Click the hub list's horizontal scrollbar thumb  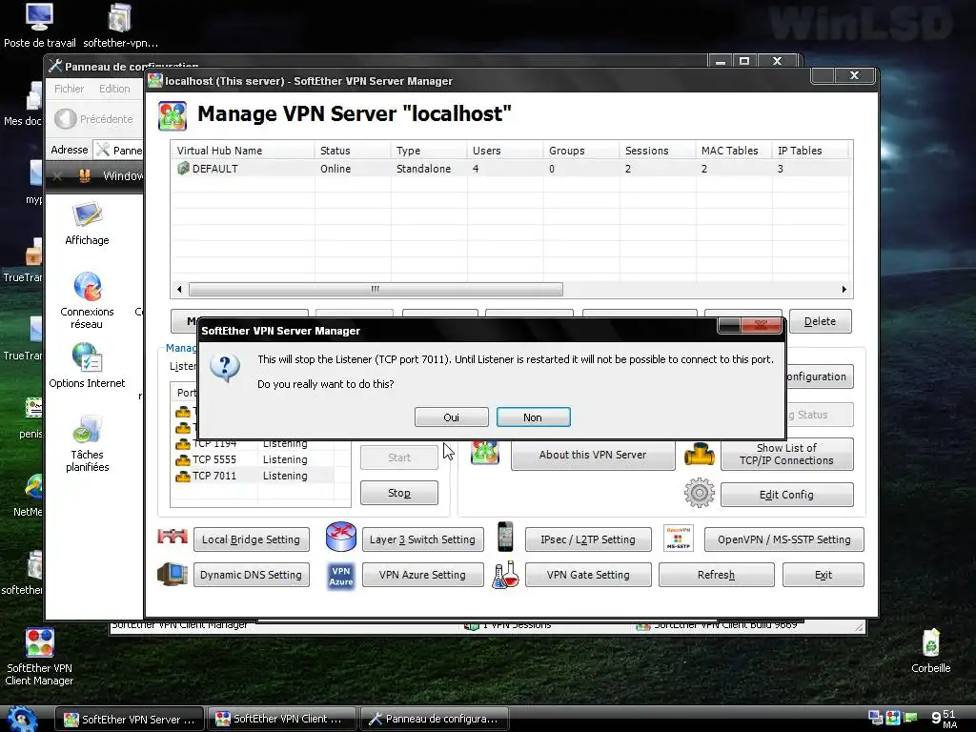376,290
